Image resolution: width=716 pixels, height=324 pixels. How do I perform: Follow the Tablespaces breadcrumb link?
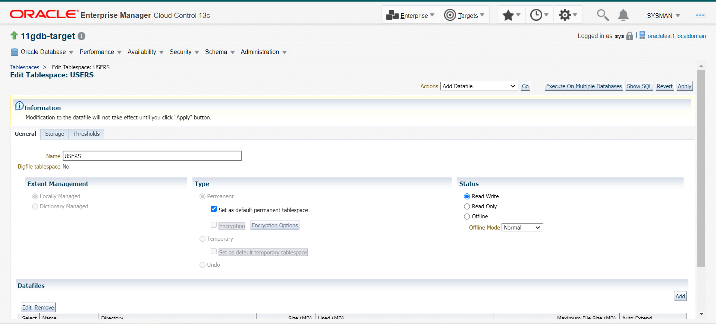click(x=25, y=67)
